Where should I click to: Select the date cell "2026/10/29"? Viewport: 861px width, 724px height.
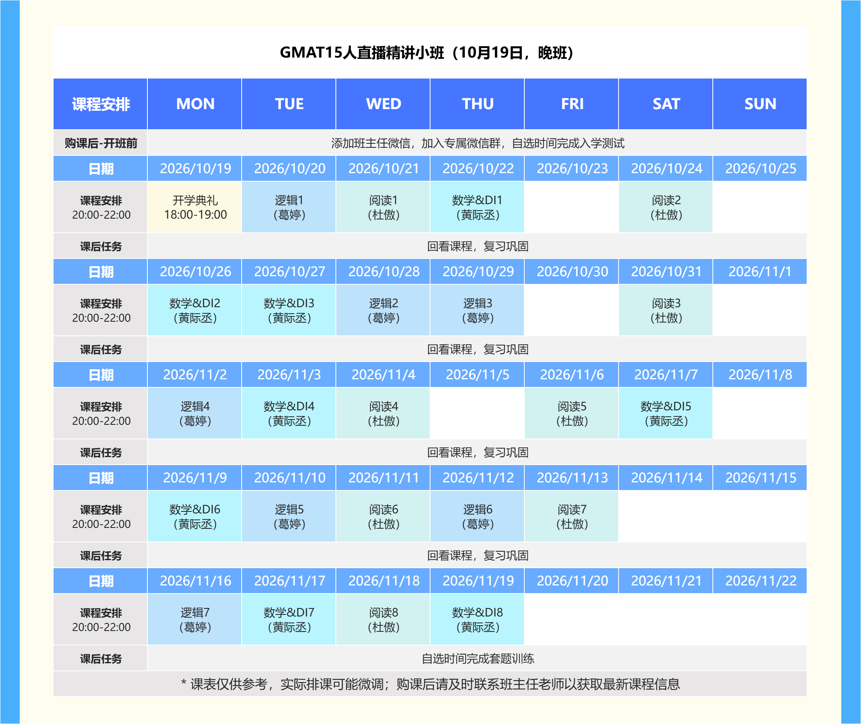pyautogui.click(x=477, y=271)
